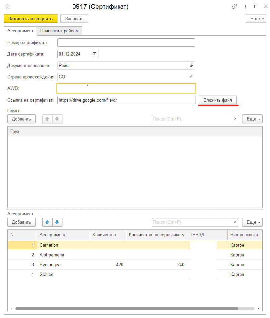The image size is (270, 318).
Task: Move assortment row up with blue arrow
Action: (47, 222)
